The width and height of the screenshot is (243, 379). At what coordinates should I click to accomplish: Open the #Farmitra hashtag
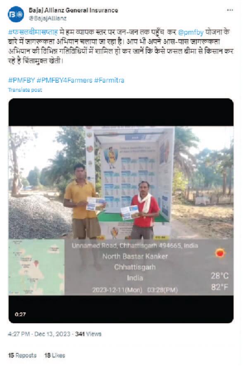point(109,80)
